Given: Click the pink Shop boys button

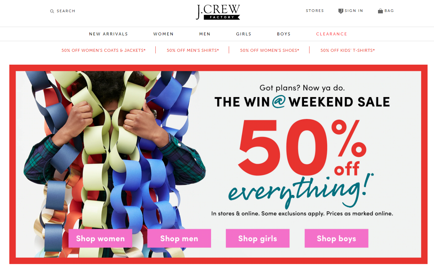Looking at the screenshot, I should pos(337,238).
